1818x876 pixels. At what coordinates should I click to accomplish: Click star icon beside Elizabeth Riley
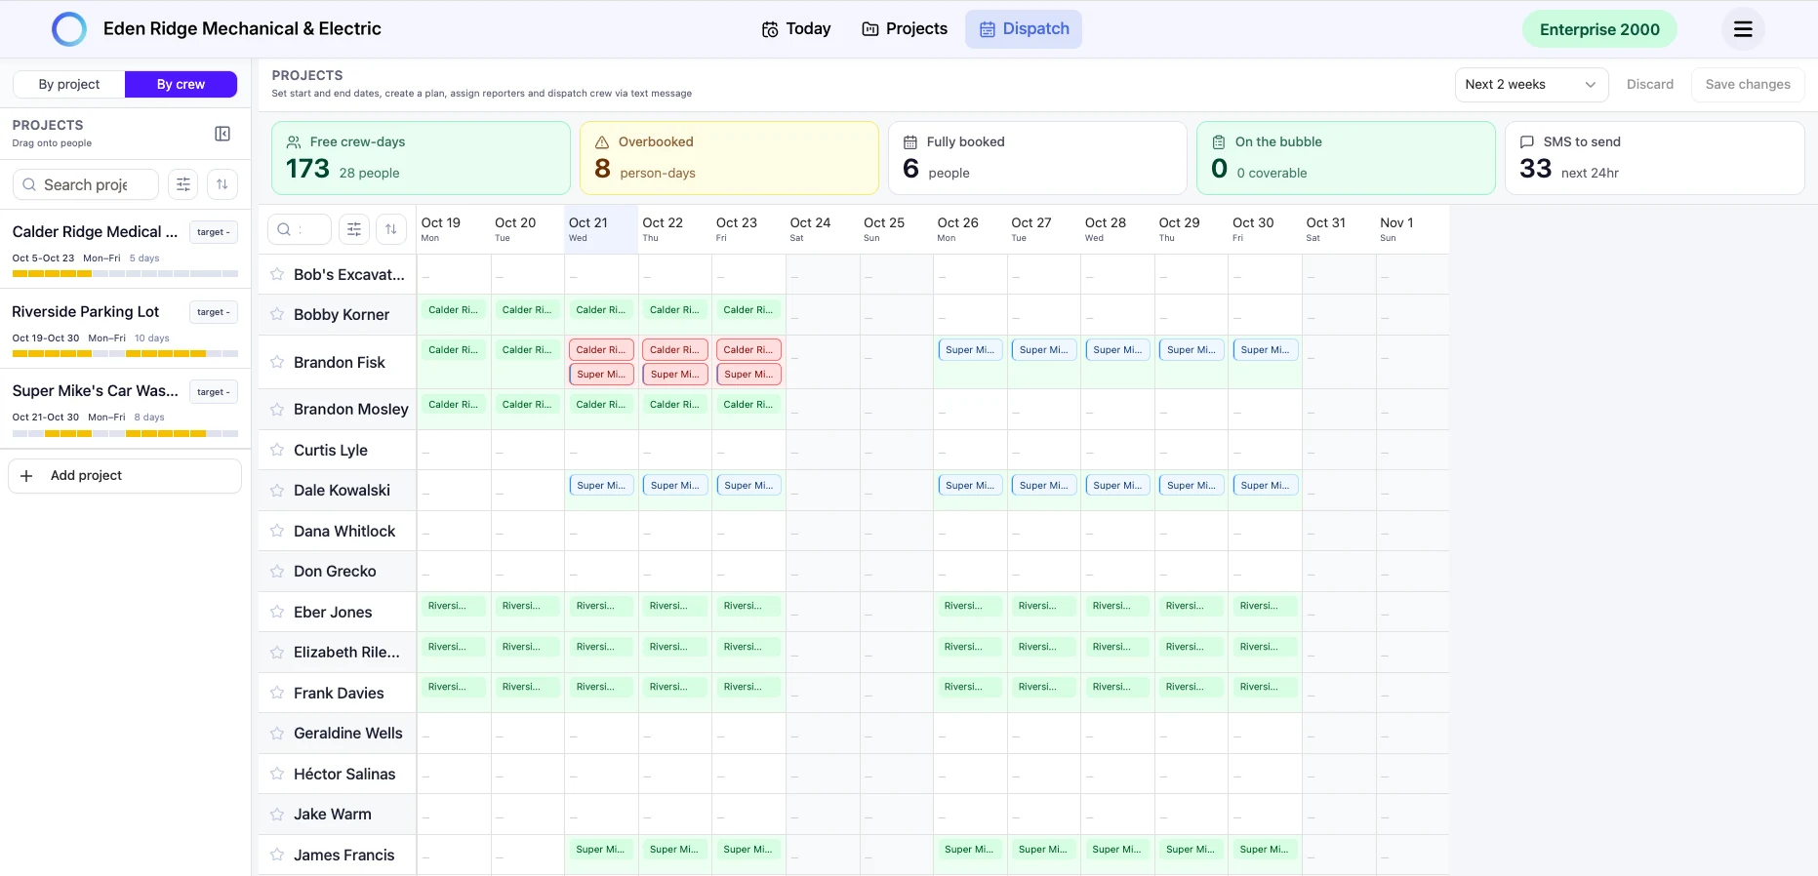[x=277, y=653]
